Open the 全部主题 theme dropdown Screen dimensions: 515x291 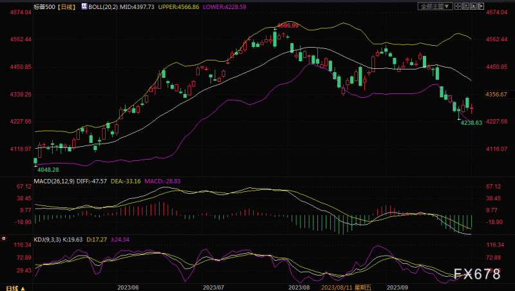click(x=435, y=6)
